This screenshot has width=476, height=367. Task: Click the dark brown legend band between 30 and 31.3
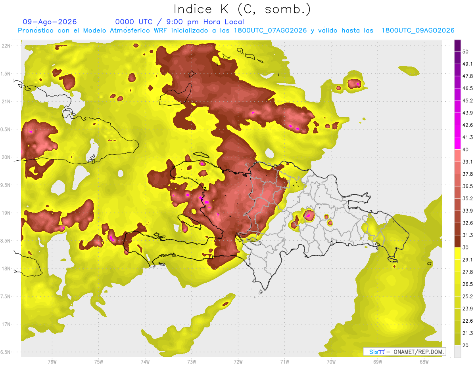pyautogui.click(x=458, y=241)
